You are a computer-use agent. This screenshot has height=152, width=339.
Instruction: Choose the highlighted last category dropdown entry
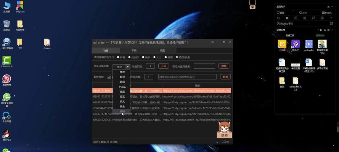point(122,111)
